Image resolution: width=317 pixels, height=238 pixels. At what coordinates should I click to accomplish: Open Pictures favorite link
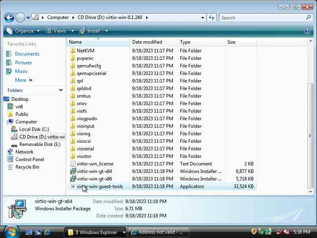tap(23, 63)
